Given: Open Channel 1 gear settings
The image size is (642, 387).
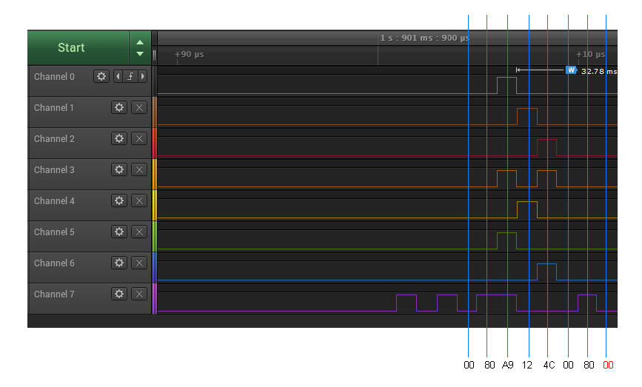Looking at the screenshot, I should pyautogui.click(x=118, y=107).
